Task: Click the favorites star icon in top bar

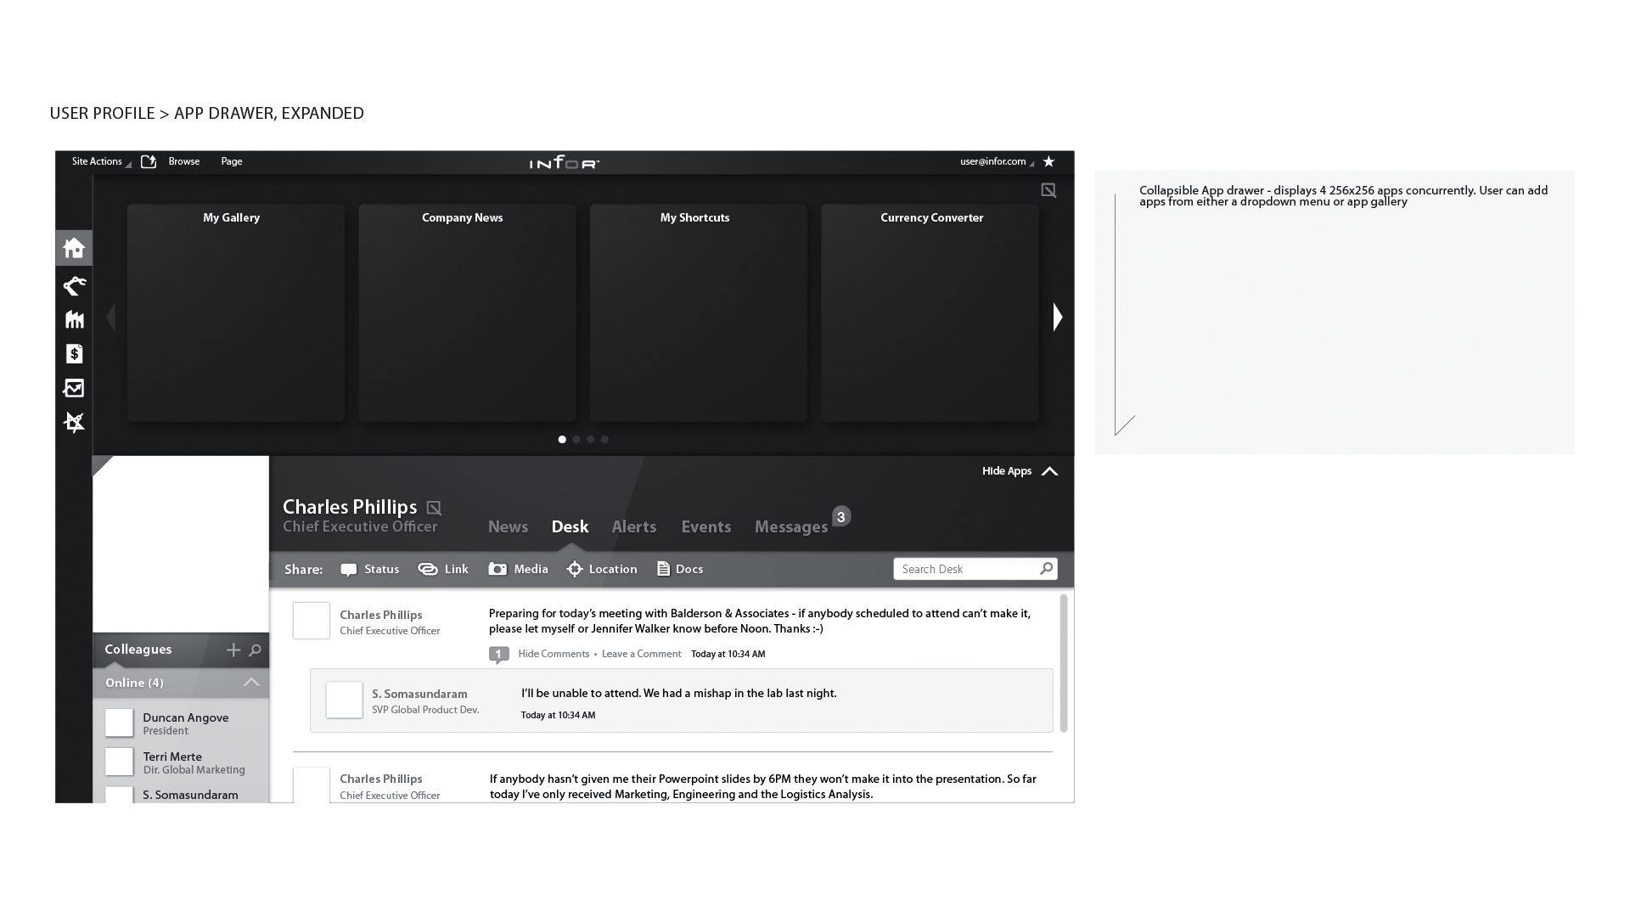Action: coord(1048,161)
